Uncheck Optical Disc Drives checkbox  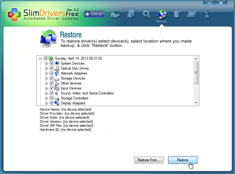click(x=52, y=68)
